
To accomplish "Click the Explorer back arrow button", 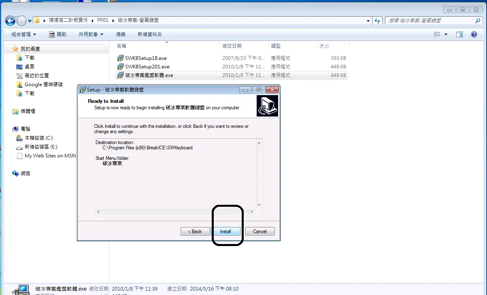I will tap(10, 21).
